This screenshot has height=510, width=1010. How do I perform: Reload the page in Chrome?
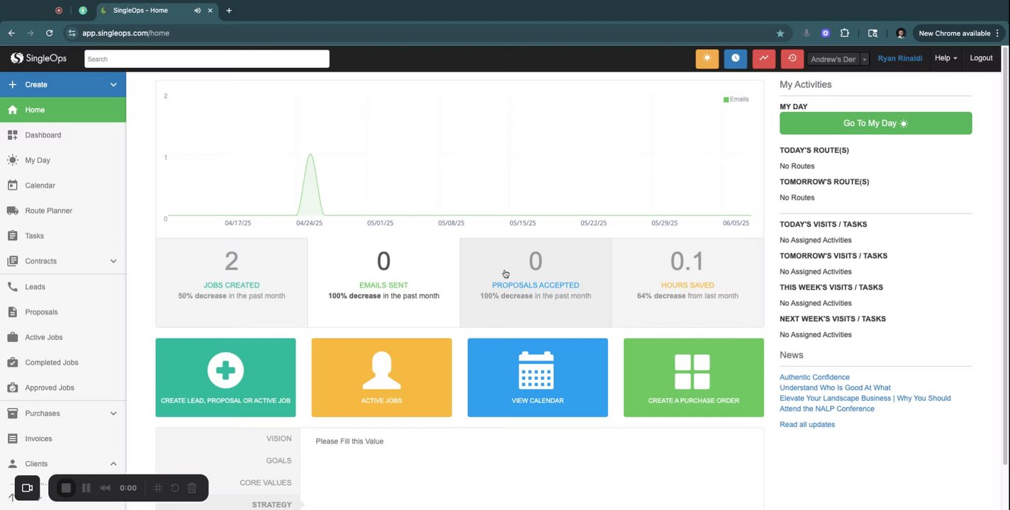pos(50,33)
